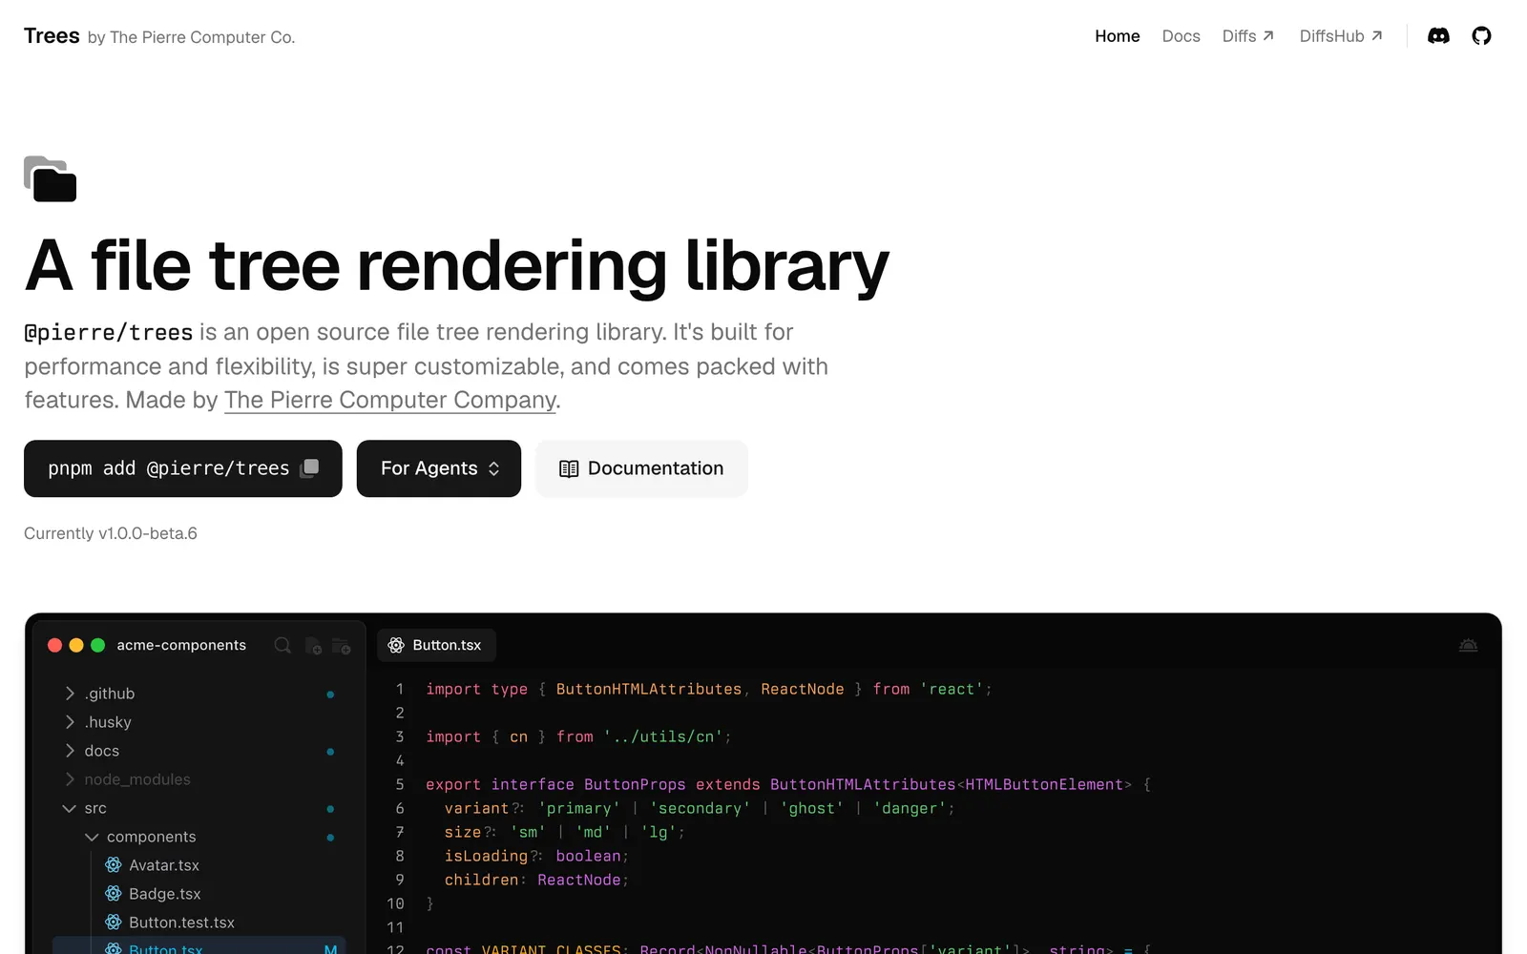Image resolution: width=1527 pixels, height=954 pixels.
Task: Open the Discord link icon
Action: click(1438, 36)
